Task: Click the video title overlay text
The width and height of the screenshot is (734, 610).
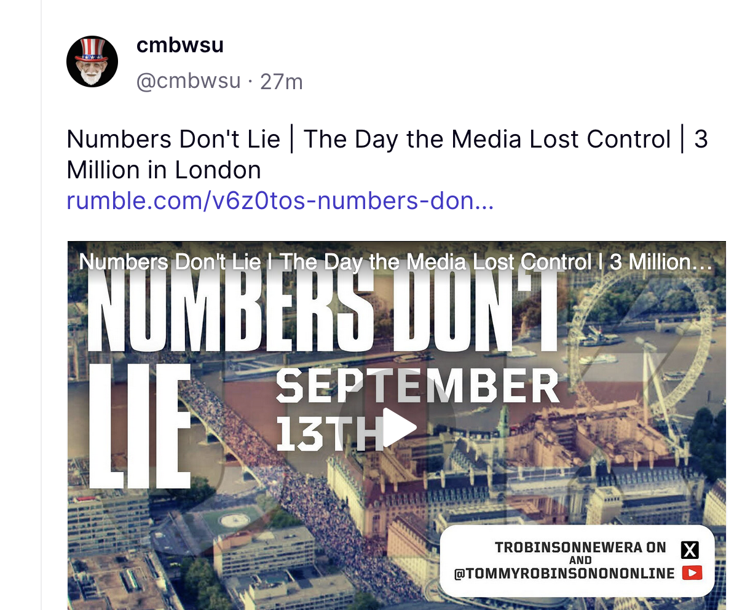Action: [395, 262]
